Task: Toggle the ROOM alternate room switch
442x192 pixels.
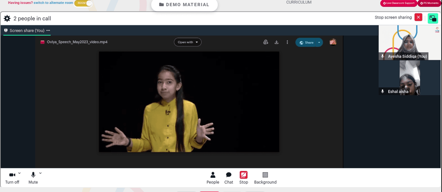Action: point(84,3)
